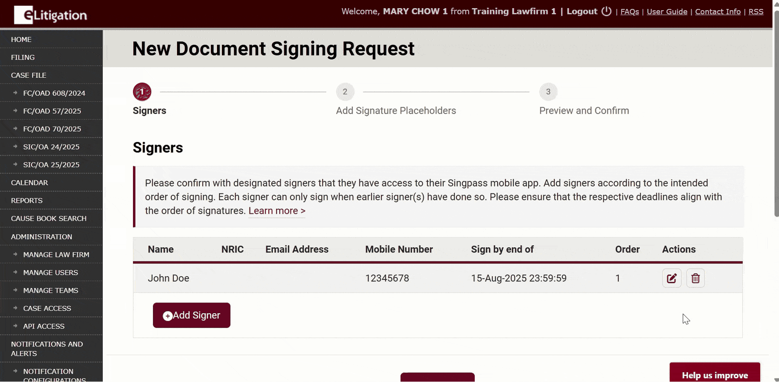779x382 pixels.
Task: Click the Add Signer button
Action: [191, 315]
